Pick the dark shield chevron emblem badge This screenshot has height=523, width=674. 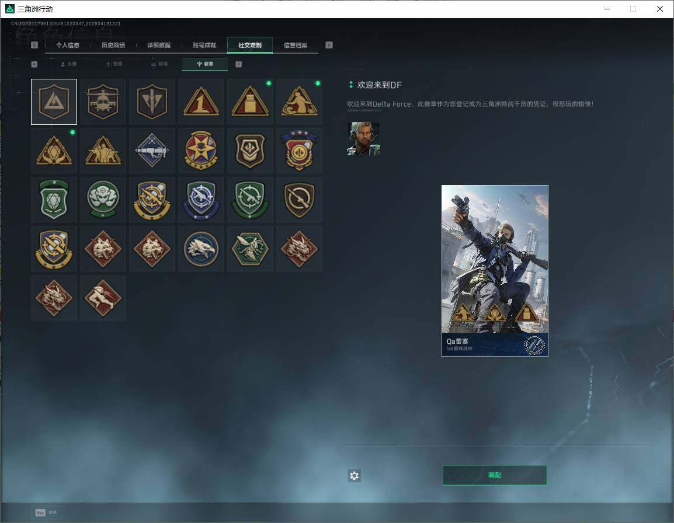point(250,151)
